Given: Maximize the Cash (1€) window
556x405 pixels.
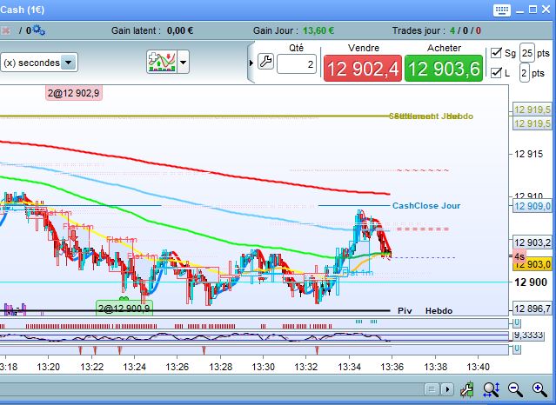Looking at the screenshot, I should tap(533, 10).
